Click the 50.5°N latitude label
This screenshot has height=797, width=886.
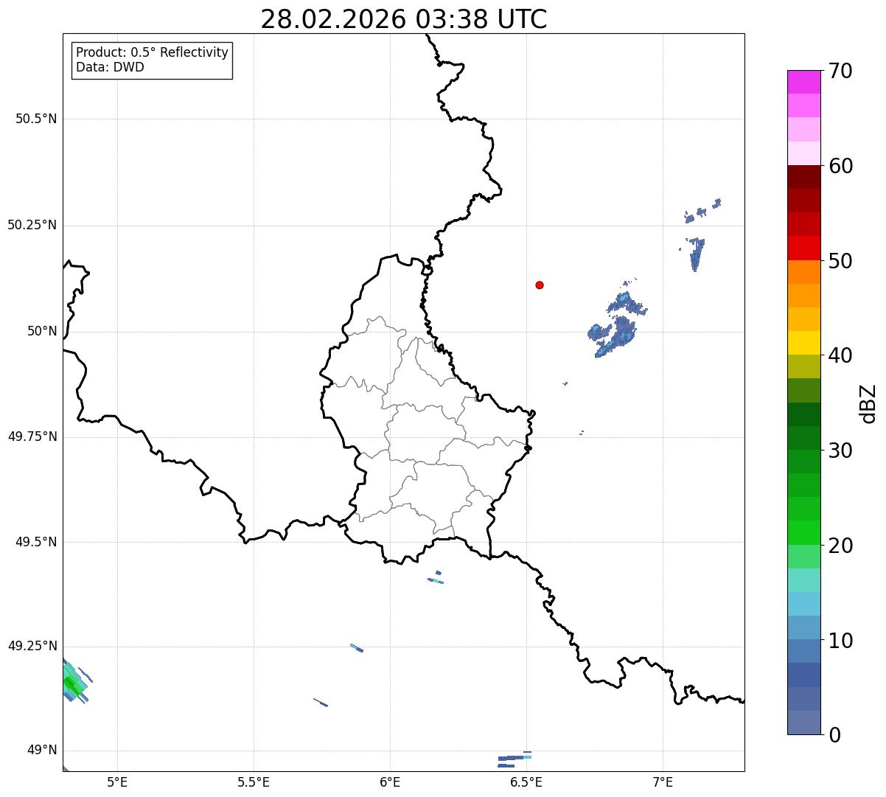click(x=36, y=119)
